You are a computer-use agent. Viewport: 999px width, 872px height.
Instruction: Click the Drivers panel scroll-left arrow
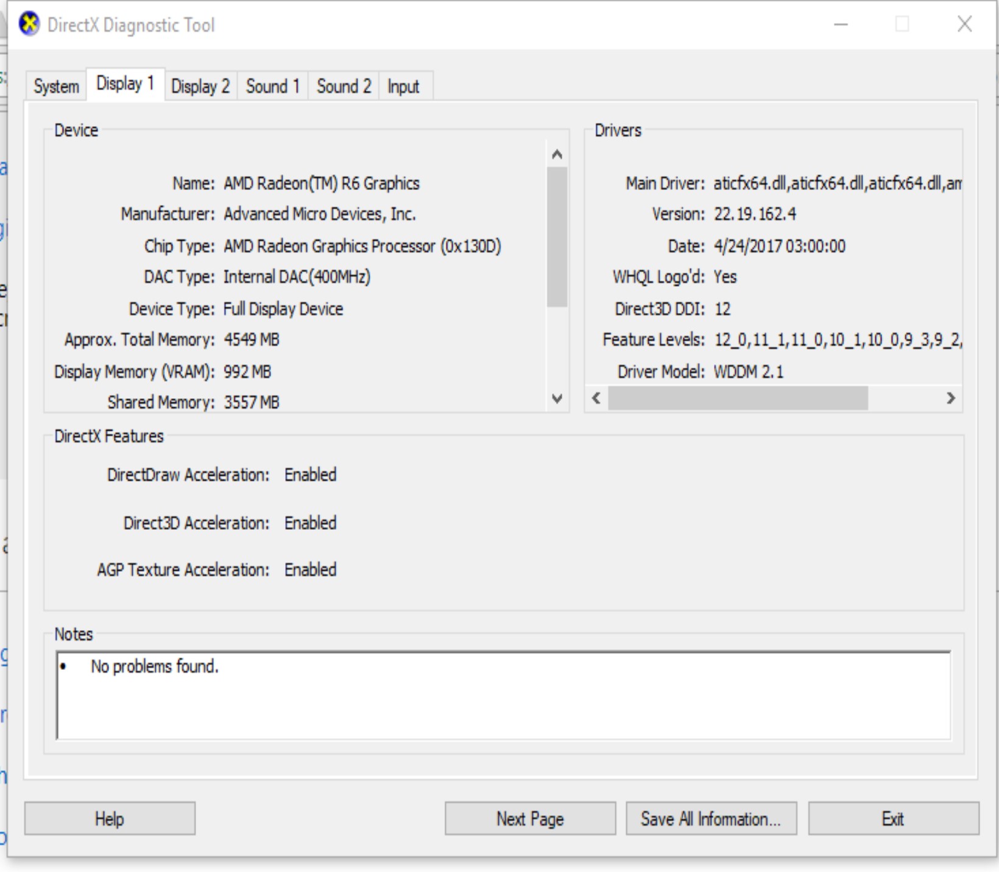[596, 398]
